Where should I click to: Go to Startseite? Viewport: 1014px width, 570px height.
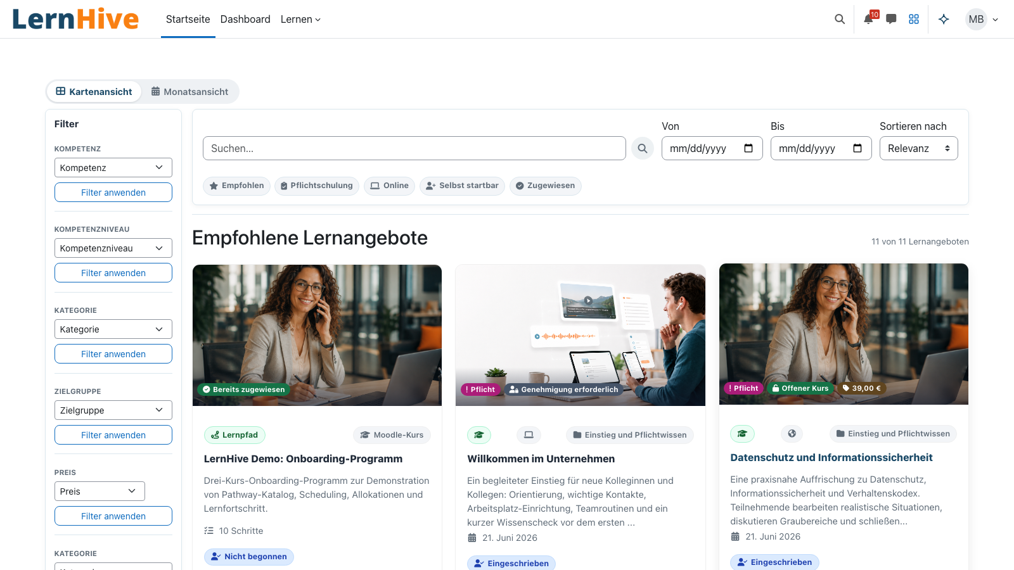188,19
